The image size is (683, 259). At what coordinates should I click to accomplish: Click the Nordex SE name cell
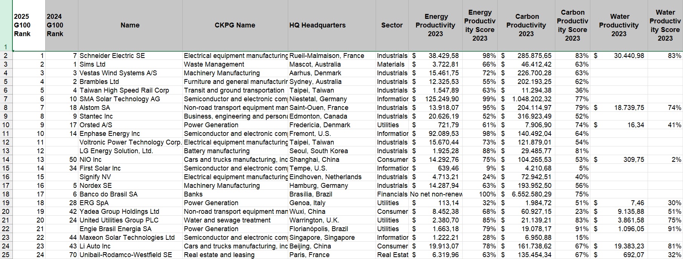pos(130,186)
